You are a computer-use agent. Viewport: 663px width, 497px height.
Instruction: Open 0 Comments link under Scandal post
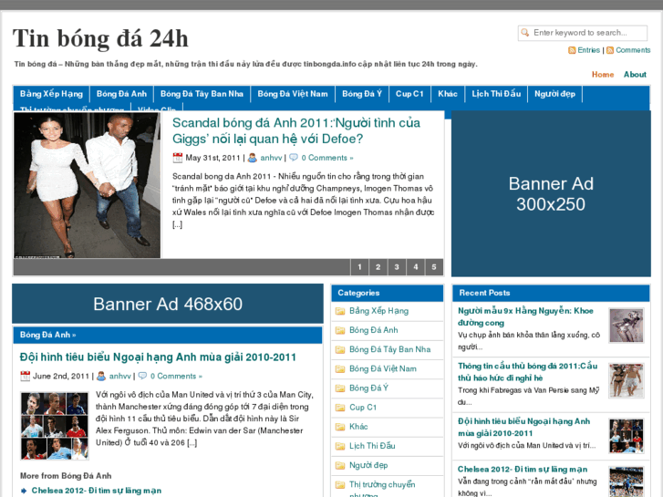[326, 158]
